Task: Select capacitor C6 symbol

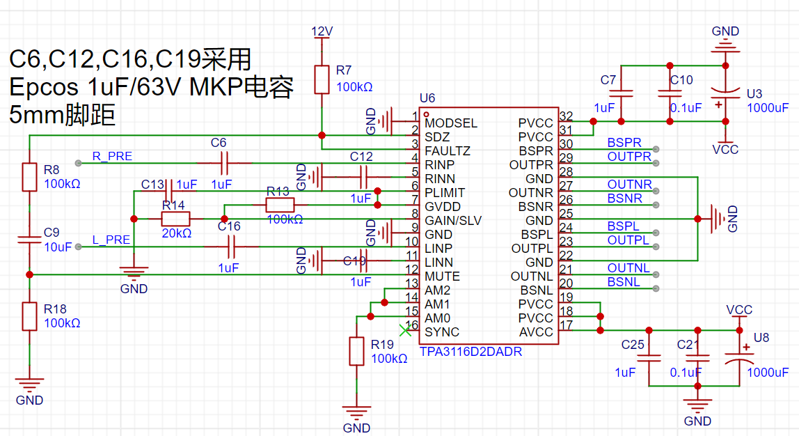Action: pyautogui.click(x=224, y=163)
